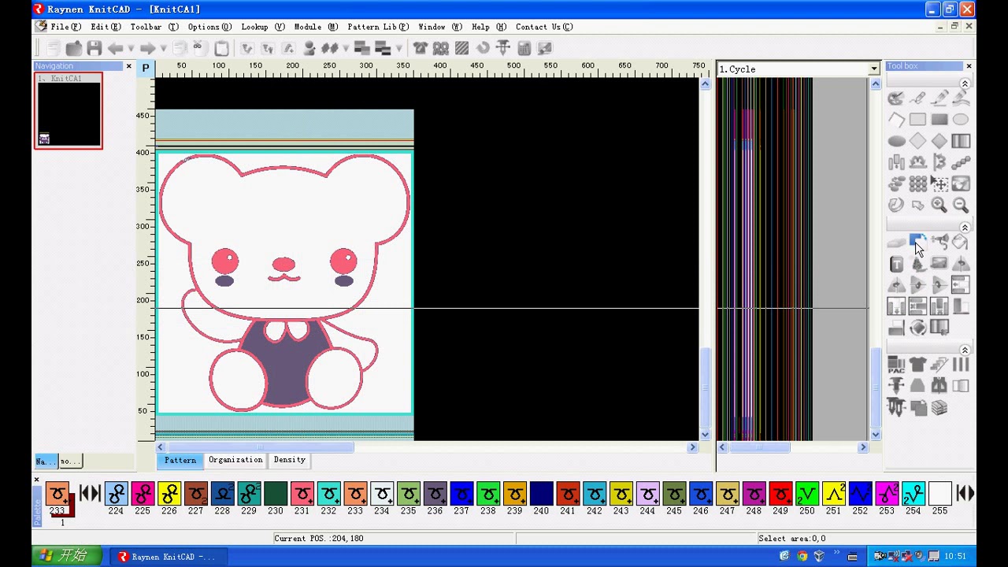Select the filled rectangle shape tool

[x=939, y=120]
